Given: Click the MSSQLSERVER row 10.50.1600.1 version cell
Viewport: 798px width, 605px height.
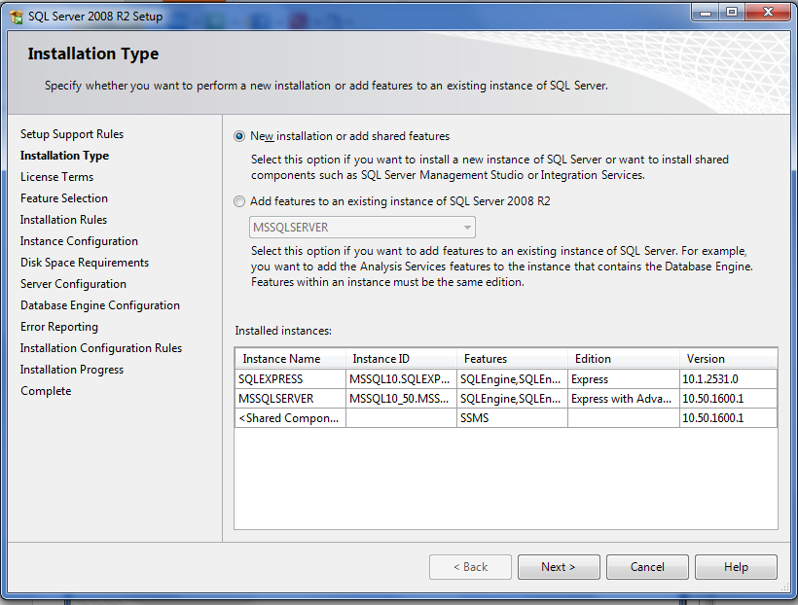Looking at the screenshot, I should pos(728,399).
